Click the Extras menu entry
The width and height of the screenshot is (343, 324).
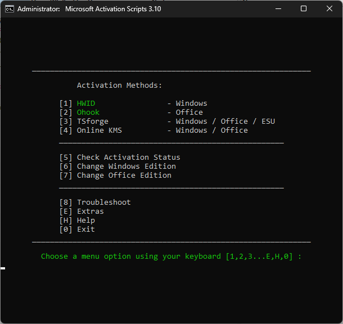click(91, 211)
